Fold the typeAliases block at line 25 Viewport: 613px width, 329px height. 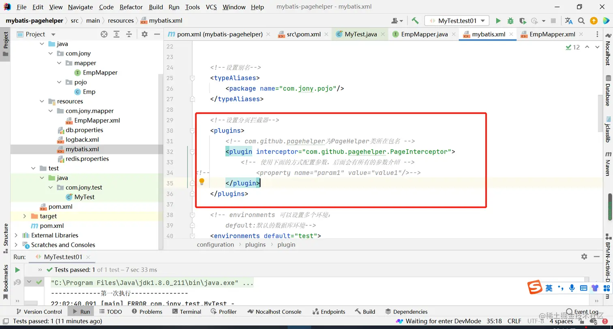(193, 78)
